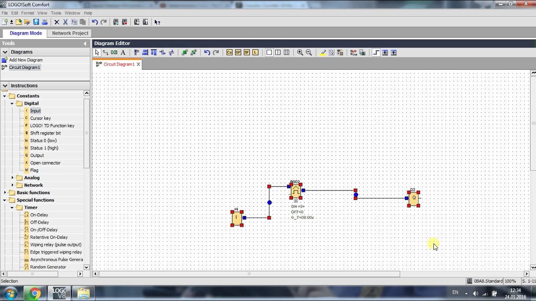Open the Tools menu
This screenshot has width=536, height=301.
click(56, 13)
